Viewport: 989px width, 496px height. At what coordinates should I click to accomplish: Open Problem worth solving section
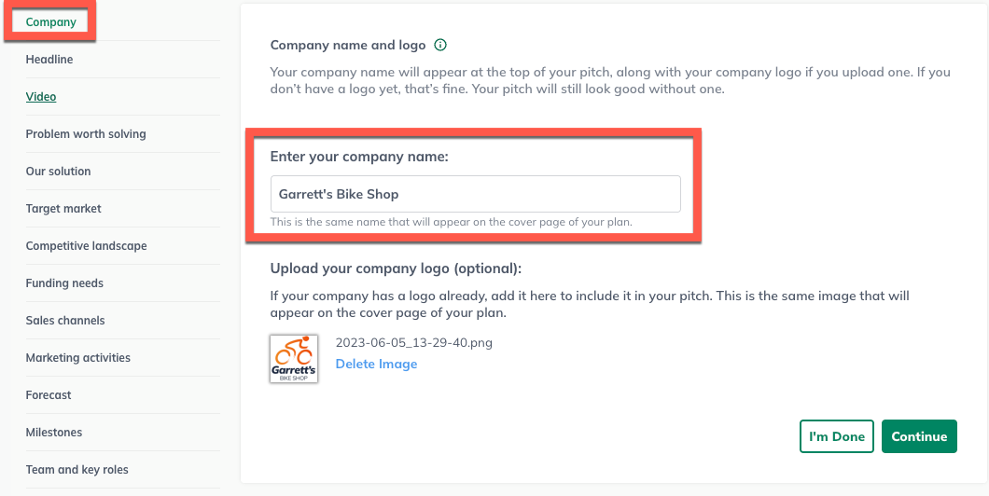[x=86, y=134]
